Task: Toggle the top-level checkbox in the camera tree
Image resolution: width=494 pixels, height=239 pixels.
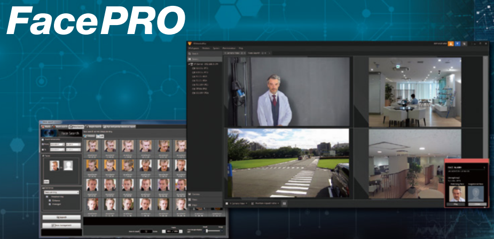Action: pos(47,196)
